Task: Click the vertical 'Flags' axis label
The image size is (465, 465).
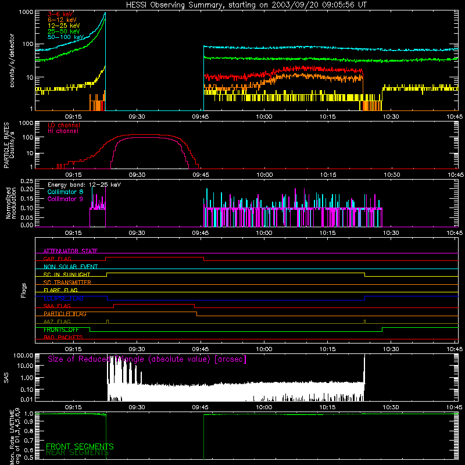Action: [x=23, y=290]
